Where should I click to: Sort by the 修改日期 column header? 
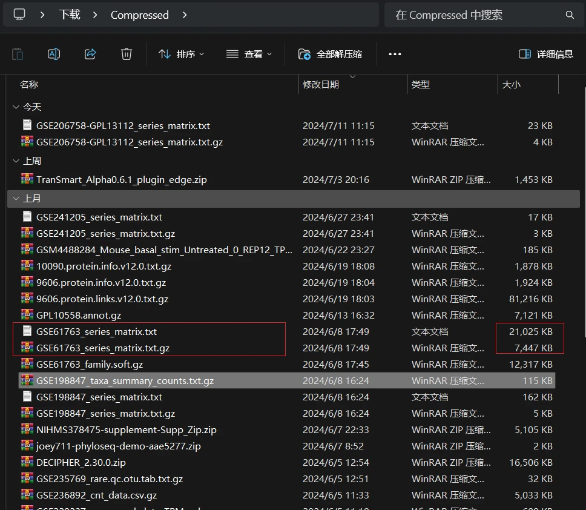(x=321, y=85)
